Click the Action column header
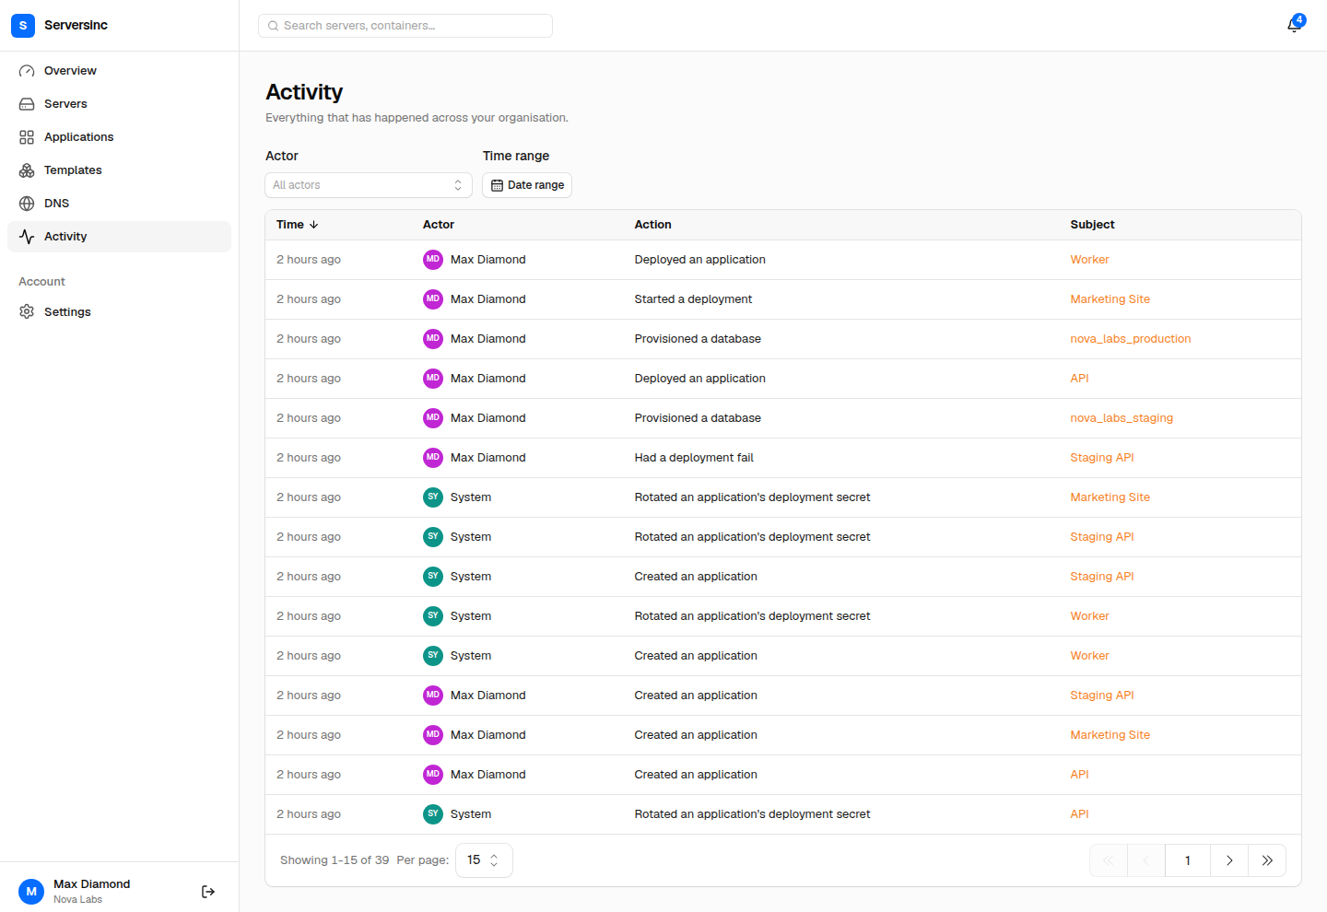The height and width of the screenshot is (912, 1327). (652, 225)
